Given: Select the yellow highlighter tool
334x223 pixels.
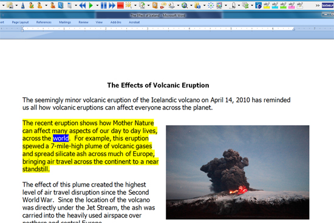Looking at the screenshot, I should coord(267,5).
